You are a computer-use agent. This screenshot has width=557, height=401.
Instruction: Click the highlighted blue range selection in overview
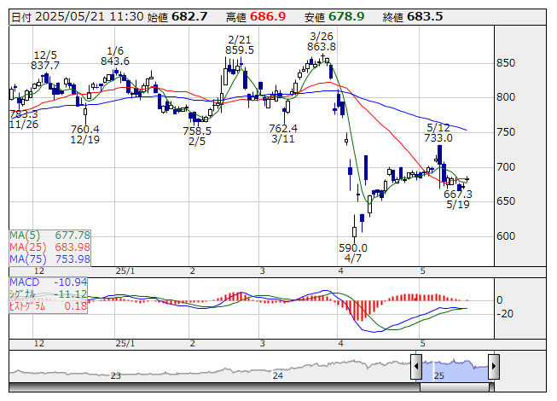[x=455, y=369]
